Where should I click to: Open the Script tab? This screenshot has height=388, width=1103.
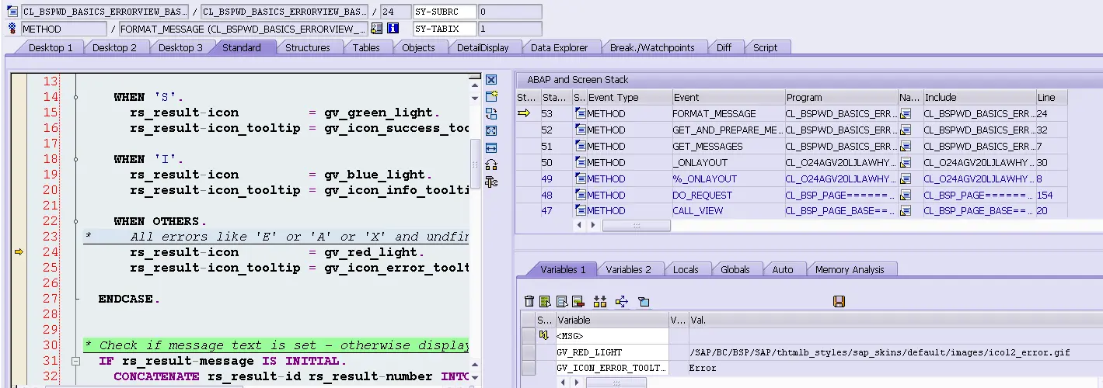[765, 47]
